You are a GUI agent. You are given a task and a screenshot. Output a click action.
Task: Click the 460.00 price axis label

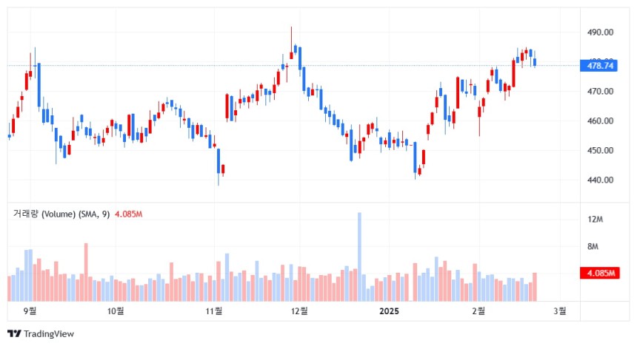(x=600, y=121)
